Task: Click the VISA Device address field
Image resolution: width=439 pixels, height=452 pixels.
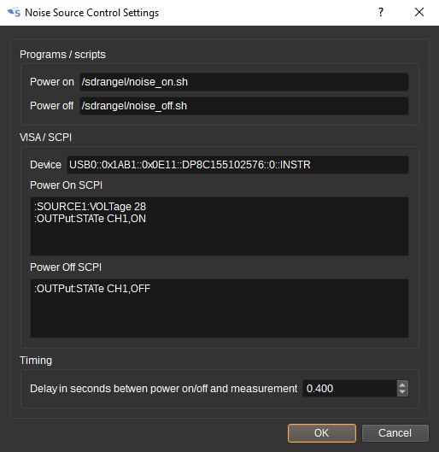Action: click(x=237, y=165)
